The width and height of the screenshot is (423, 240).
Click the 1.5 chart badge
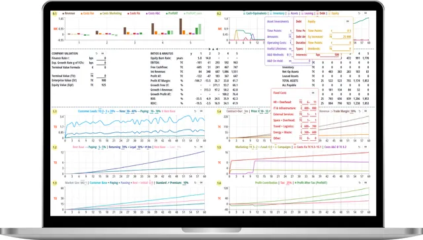click(219, 147)
